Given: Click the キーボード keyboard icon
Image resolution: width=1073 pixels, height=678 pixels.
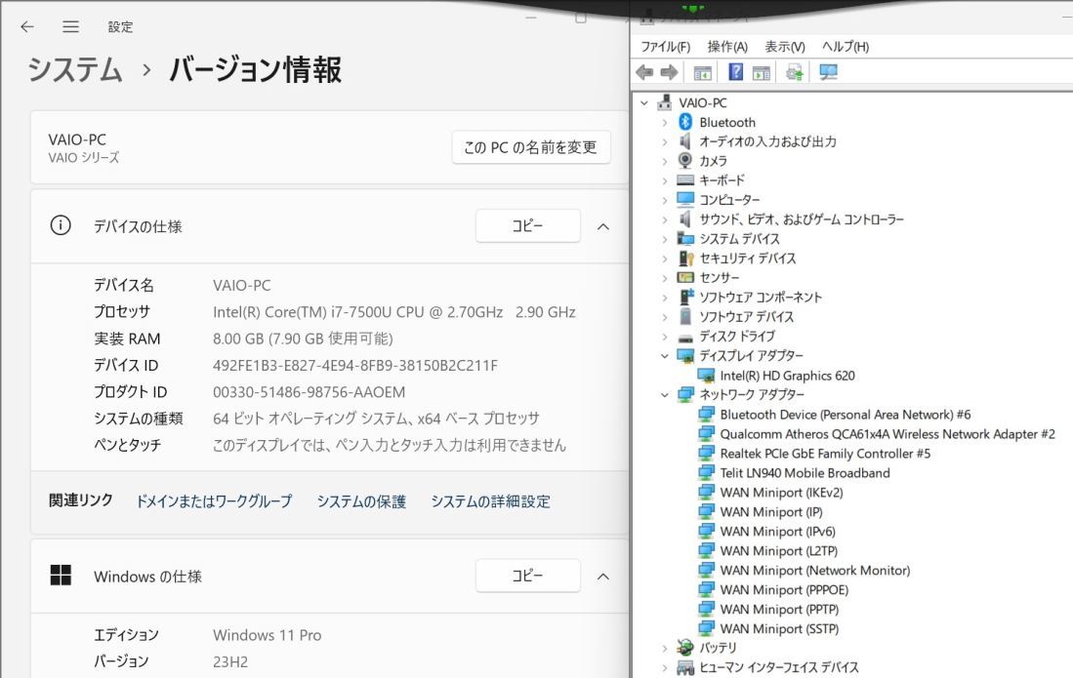Looking at the screenshot, I should click(x=685, y=180).
